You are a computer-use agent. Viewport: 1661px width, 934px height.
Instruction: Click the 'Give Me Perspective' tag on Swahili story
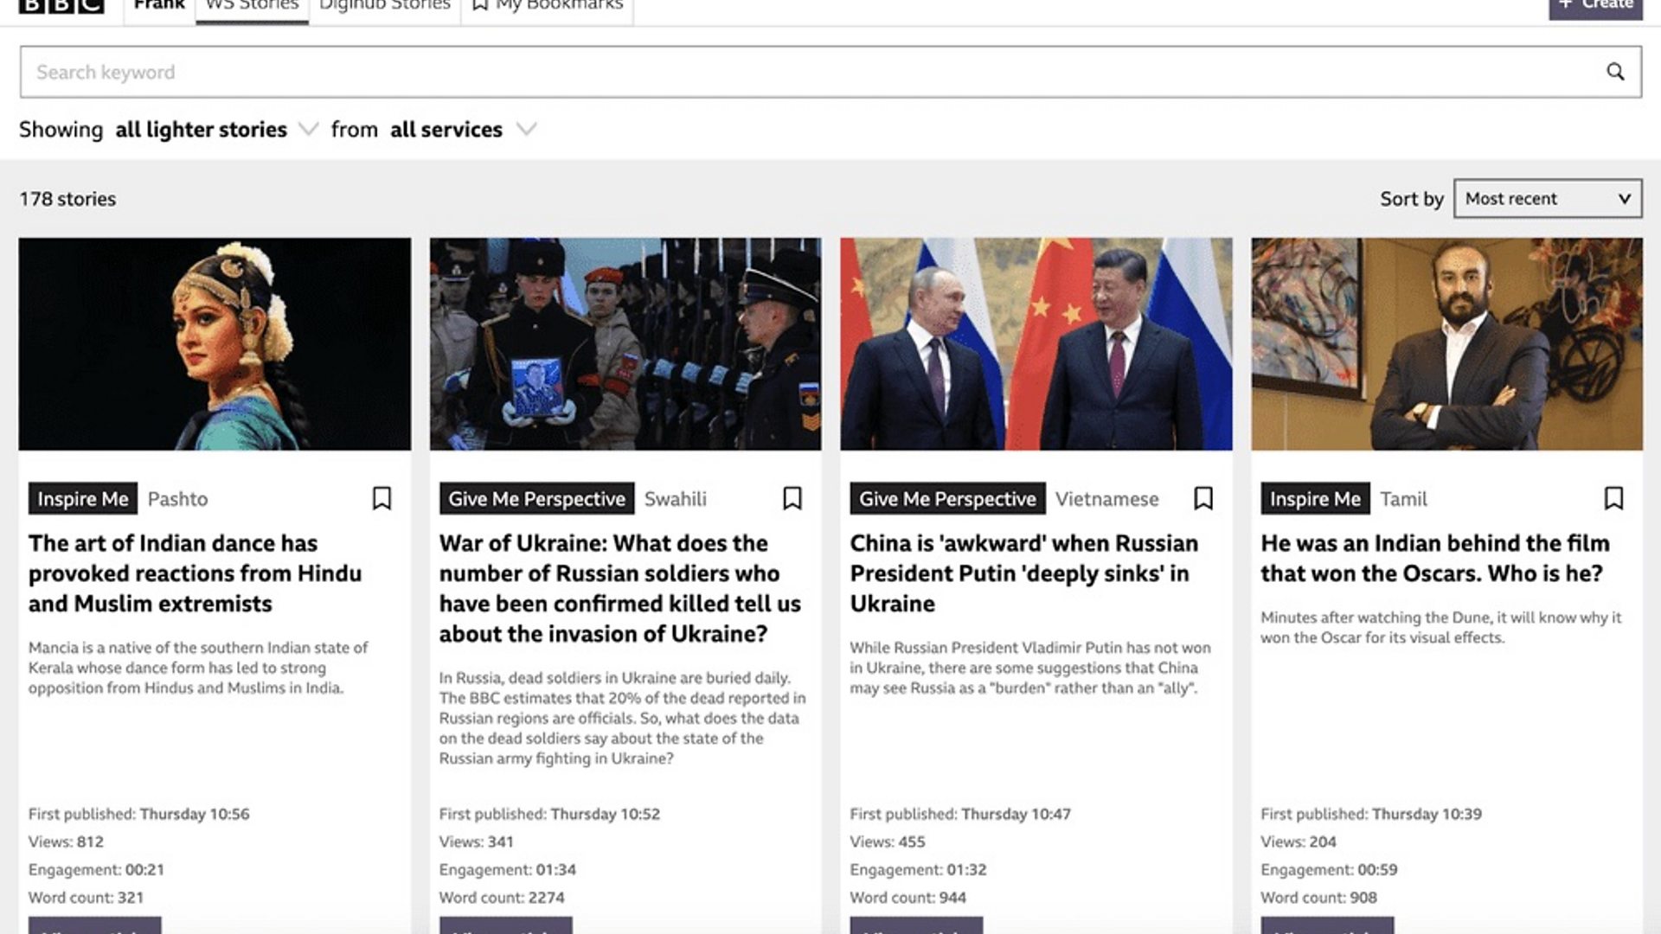coord(536,499)
